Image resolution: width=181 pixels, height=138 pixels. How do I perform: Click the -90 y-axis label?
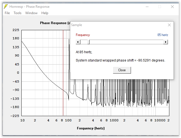coord(16,90)
